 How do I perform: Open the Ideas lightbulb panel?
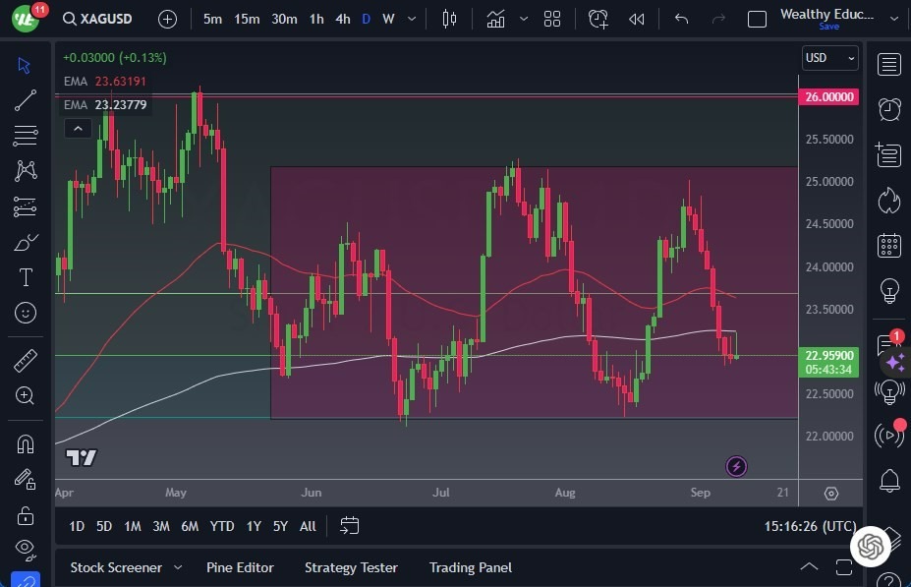888,291
